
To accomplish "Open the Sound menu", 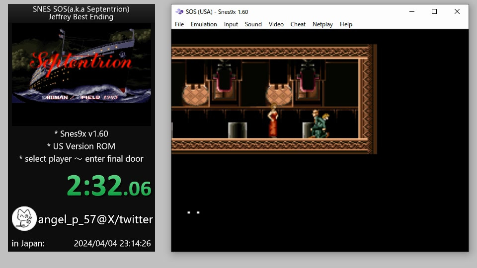I will 253,24.
